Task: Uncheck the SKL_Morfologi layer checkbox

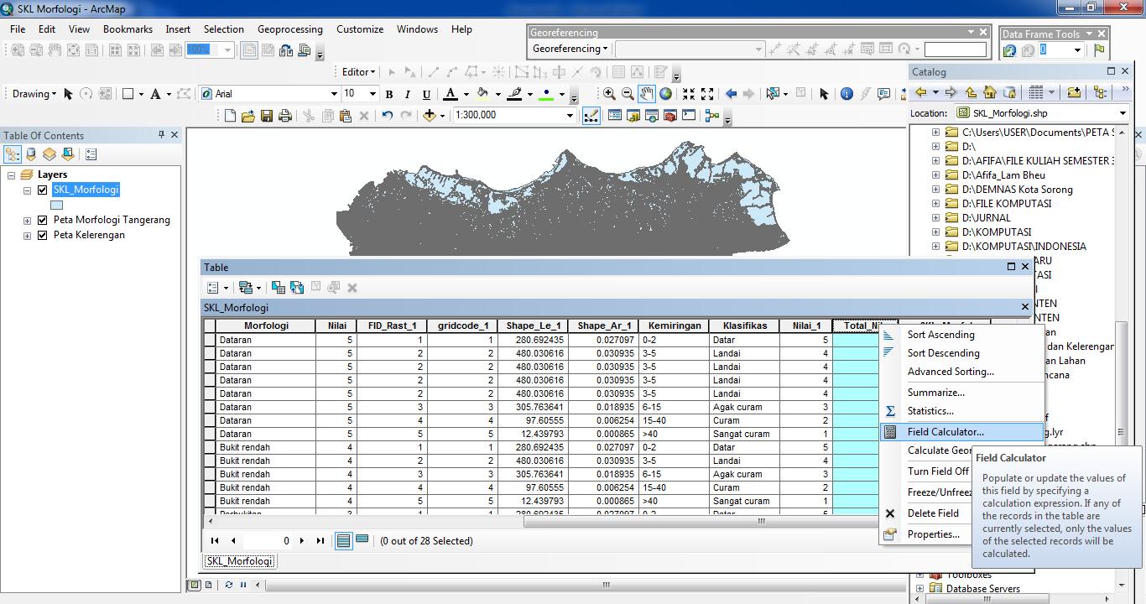Action: [x=43, y=190]
